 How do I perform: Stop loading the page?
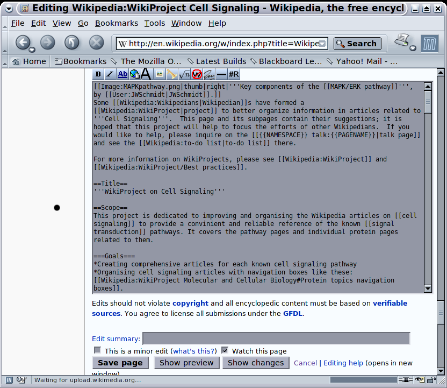[97, 43]
